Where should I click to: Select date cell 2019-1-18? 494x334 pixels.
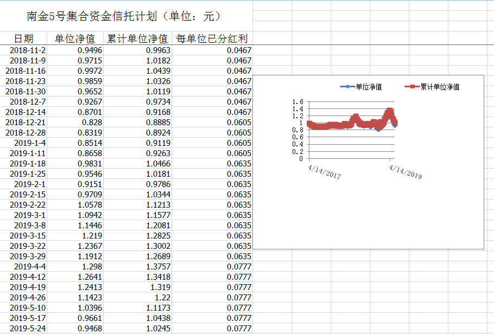[24, 164]
